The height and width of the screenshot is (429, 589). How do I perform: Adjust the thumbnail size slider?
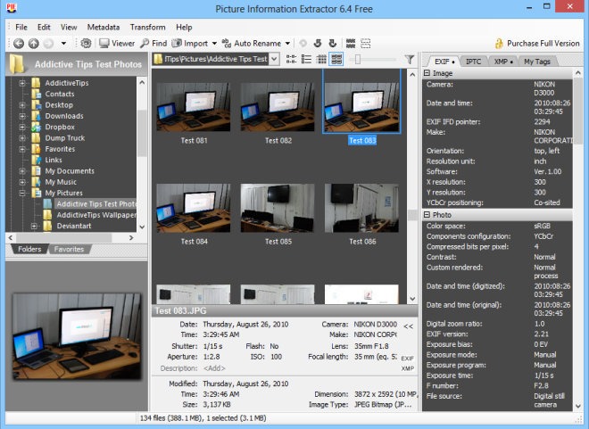357,60
